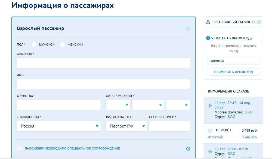The height and width of the screenshot is (159, 272).
Task: Click the promo code percent badge icon
Action: pos(208,38)
